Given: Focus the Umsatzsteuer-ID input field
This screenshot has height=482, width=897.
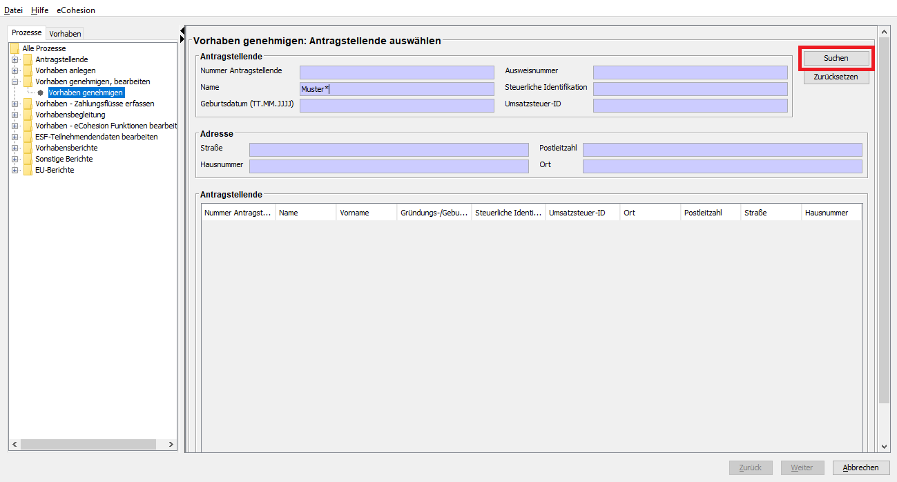Looking at the screenshot, I should coord(691,106).
